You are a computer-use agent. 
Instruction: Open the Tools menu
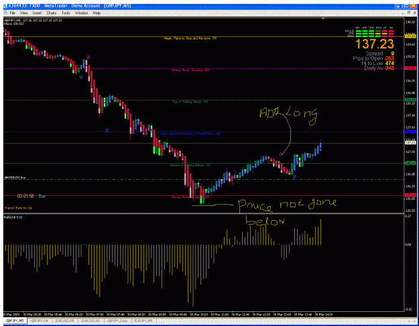pos(66,13)
